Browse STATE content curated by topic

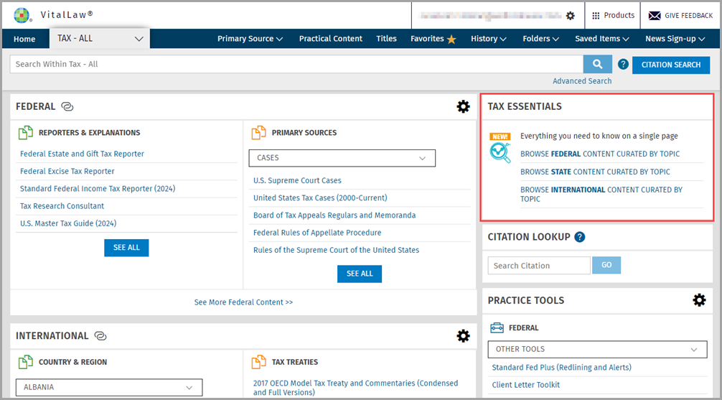tap(596, 172)
